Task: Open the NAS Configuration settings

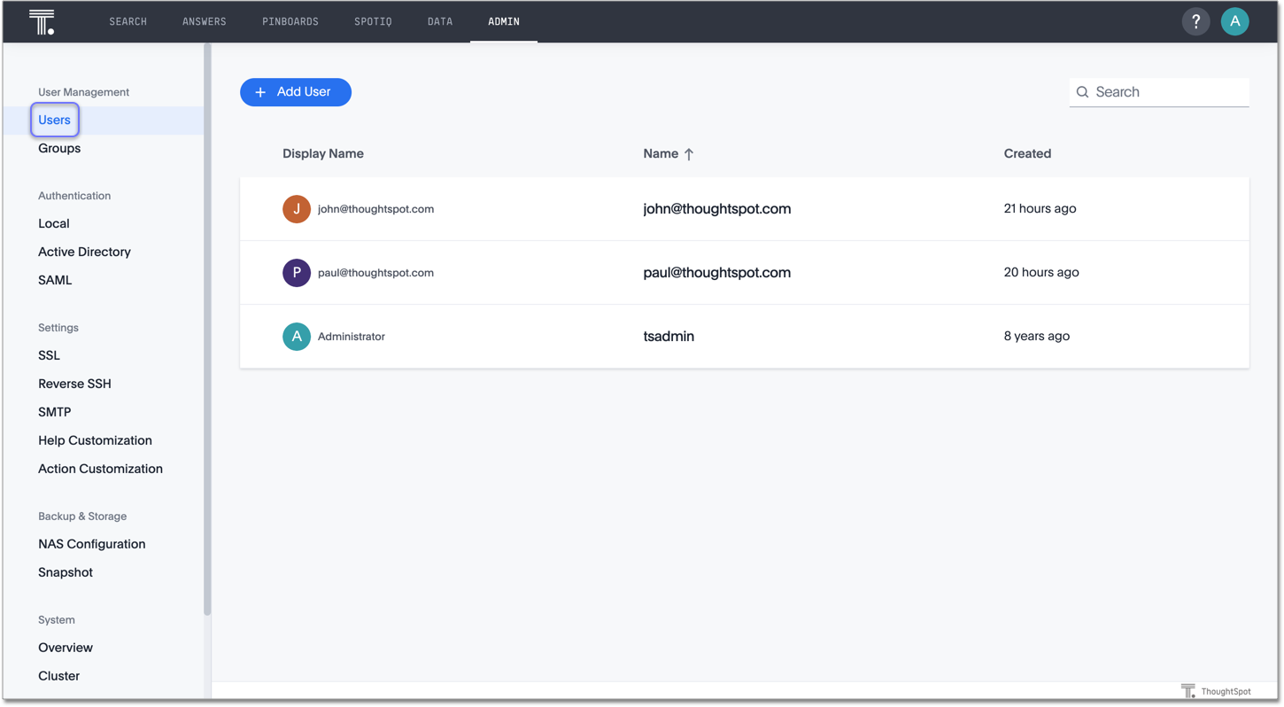Action: click(91, 543)
